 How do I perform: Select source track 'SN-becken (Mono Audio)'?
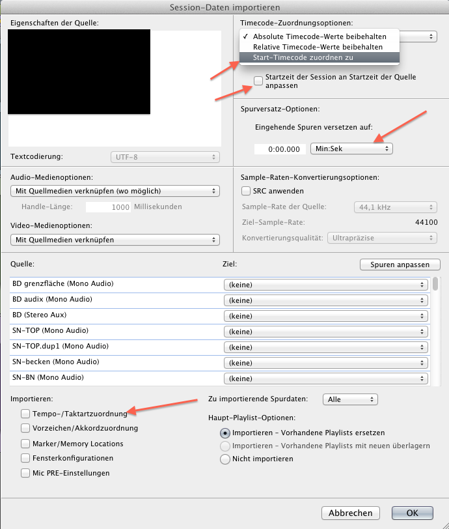point(55,362)
